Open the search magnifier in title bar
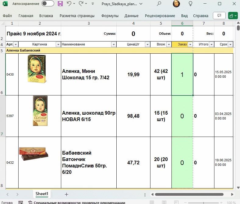 point(159,4)
